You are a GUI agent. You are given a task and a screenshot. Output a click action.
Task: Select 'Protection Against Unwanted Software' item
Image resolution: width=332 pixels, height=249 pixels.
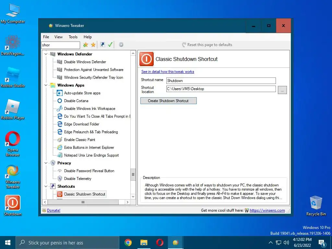(x=94, y=70)
